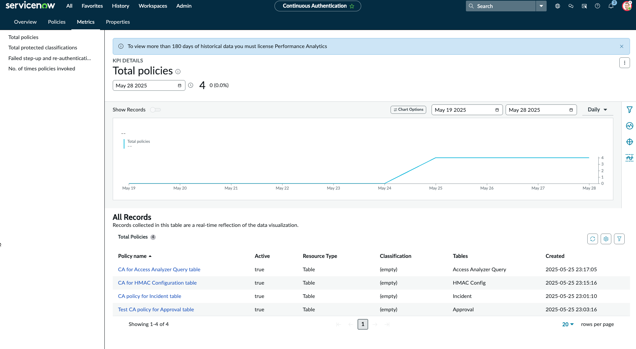Open the Admin menu
Screen dimensions: 636x349
tap(184, 6)
